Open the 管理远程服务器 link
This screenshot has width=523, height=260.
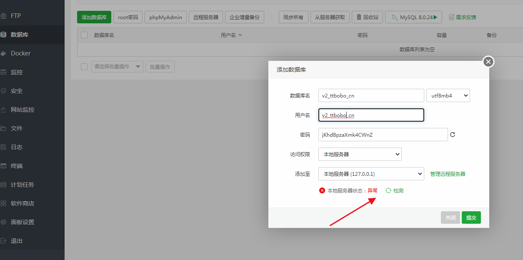click(x=448, y=174)
